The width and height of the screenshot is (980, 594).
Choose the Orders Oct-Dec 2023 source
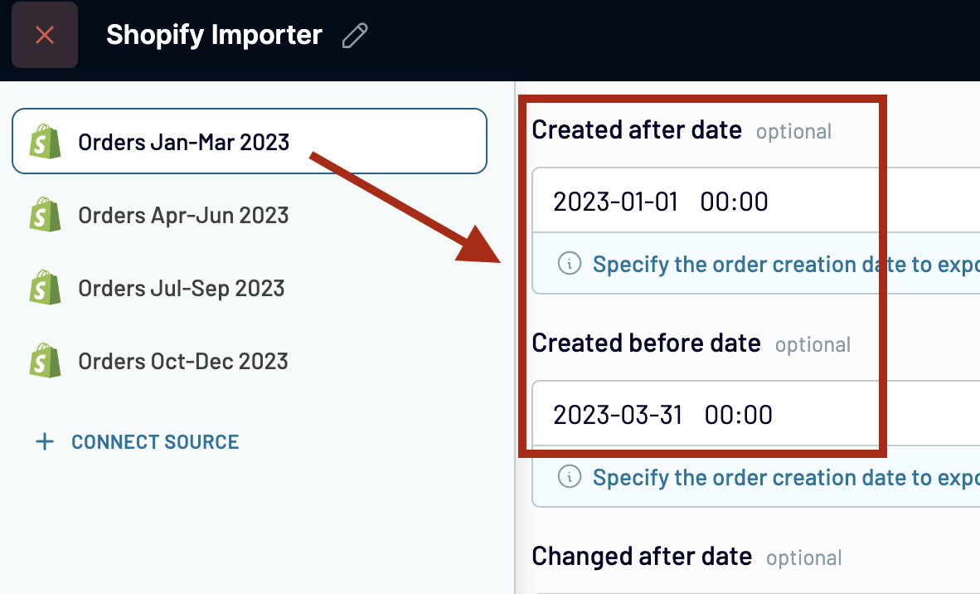coord(183,361)
